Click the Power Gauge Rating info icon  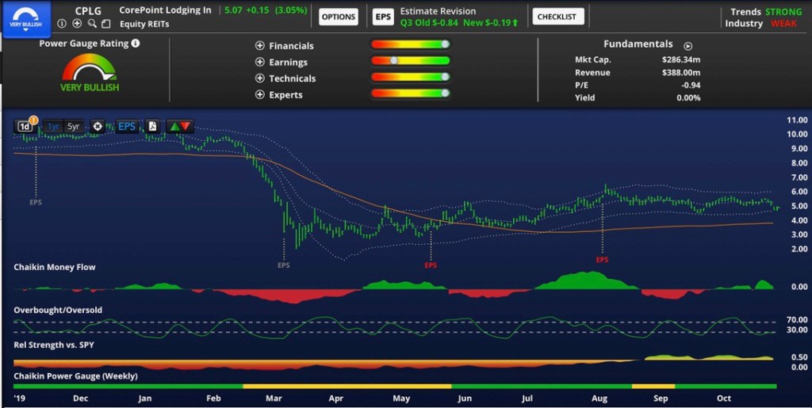136,44
